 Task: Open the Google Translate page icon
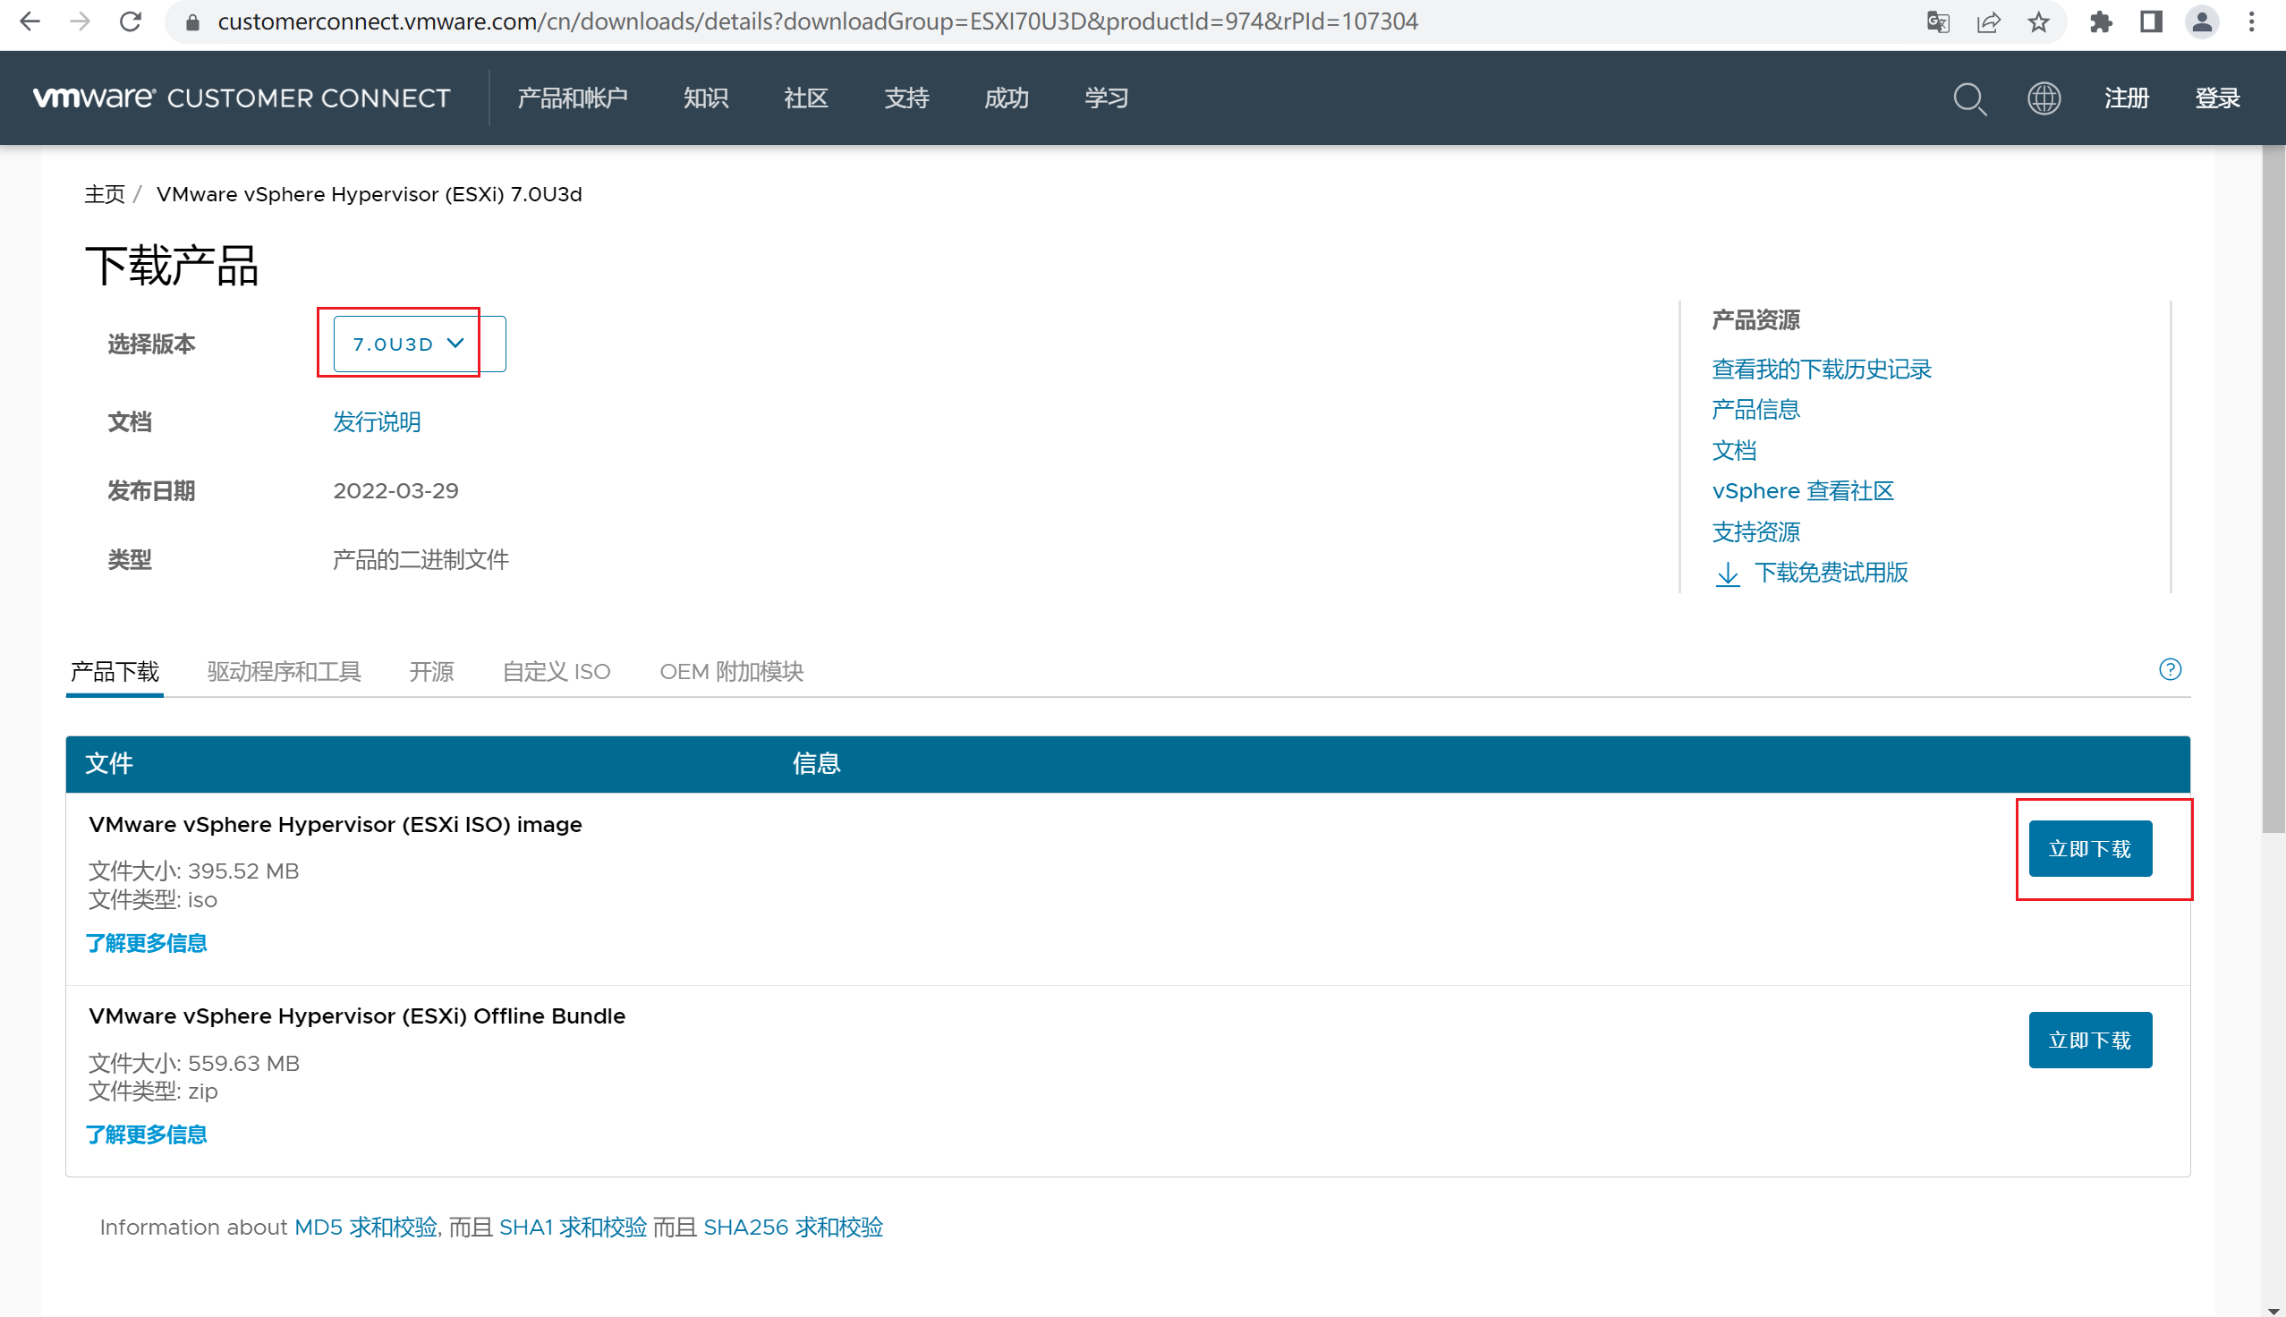(1938, 21)
